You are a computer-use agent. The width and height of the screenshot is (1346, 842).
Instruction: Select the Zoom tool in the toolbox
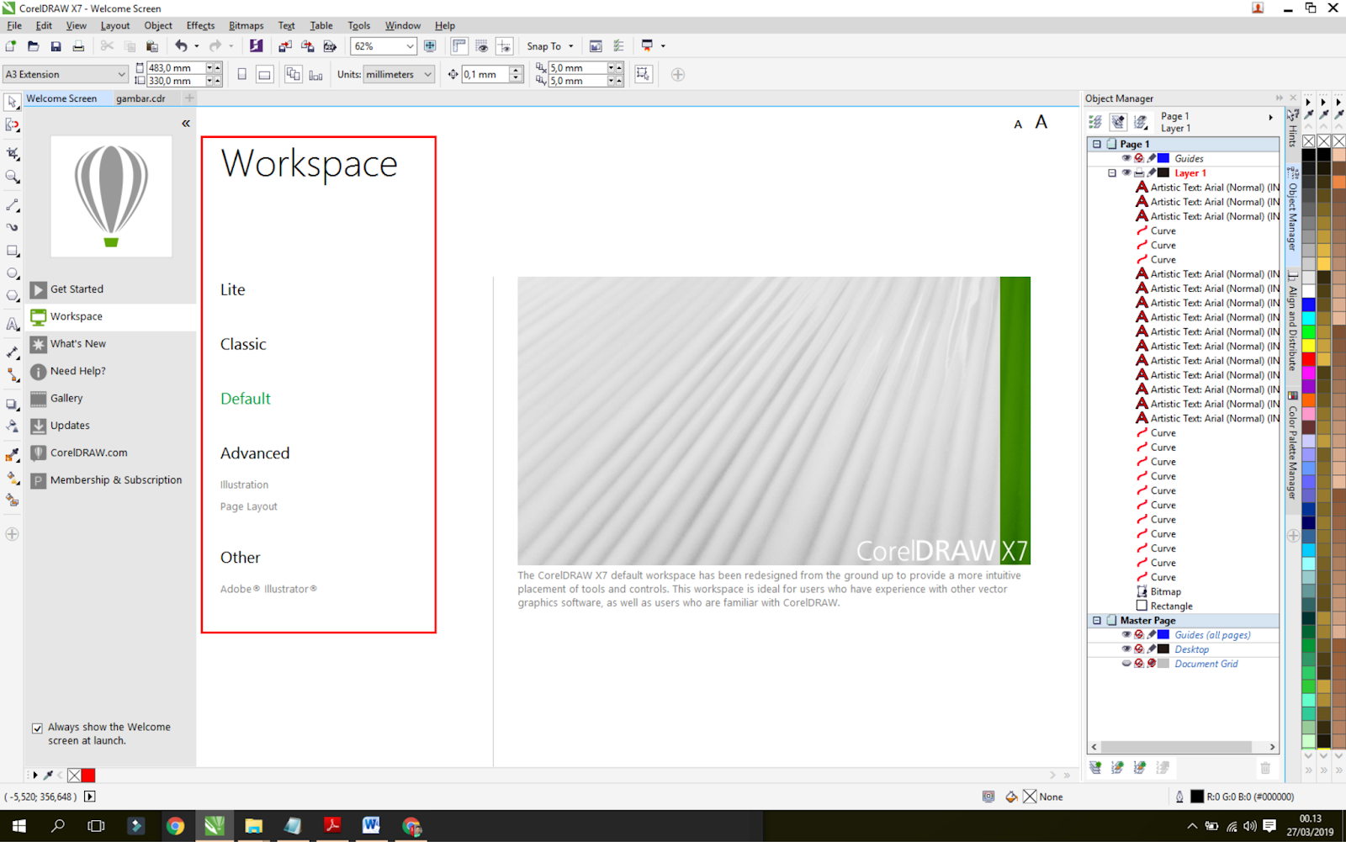tap(13, 177)
